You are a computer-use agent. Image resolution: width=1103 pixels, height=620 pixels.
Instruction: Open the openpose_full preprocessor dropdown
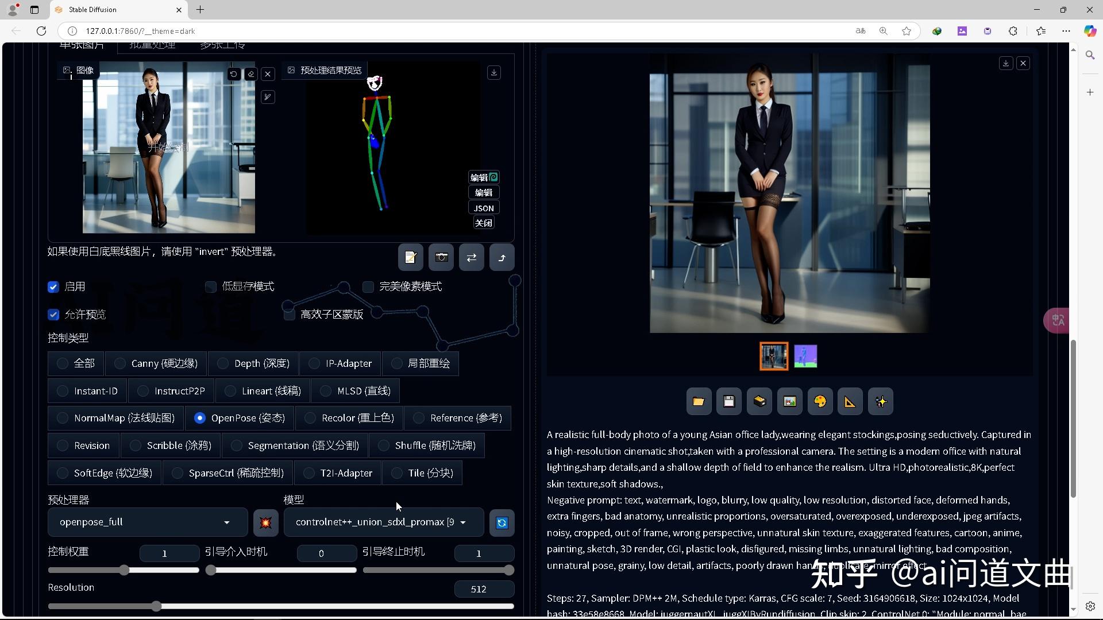click(x=146, y=522)
